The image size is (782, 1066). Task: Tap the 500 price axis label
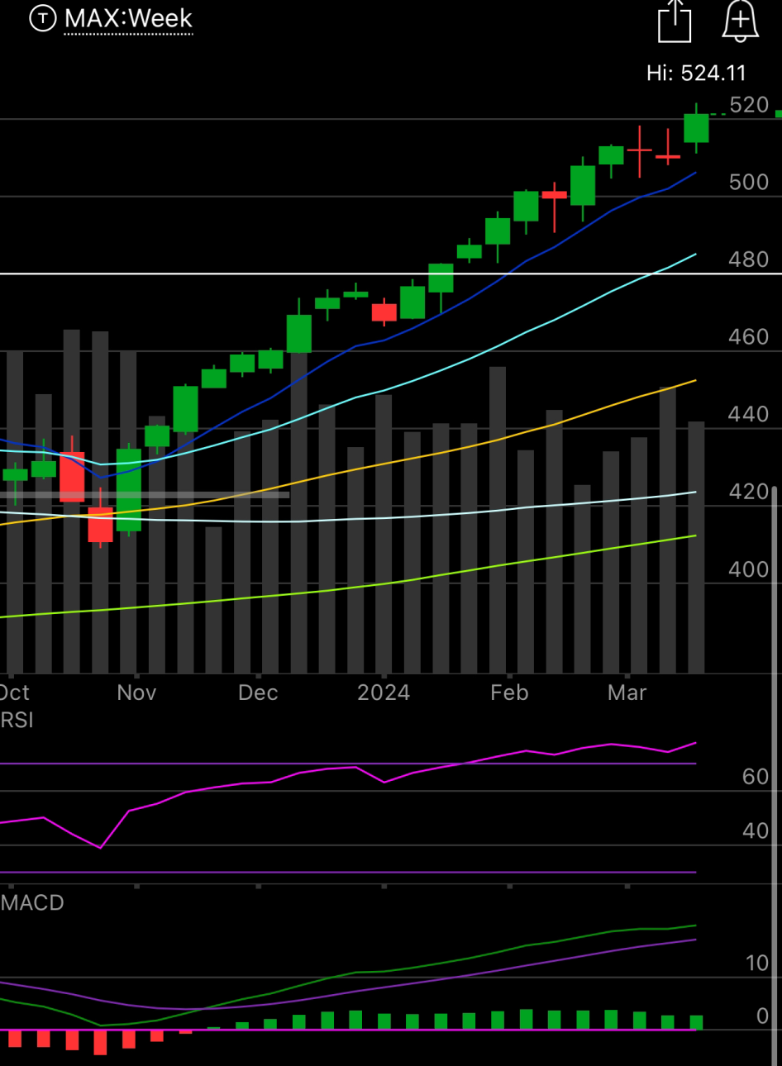[749, 182]
